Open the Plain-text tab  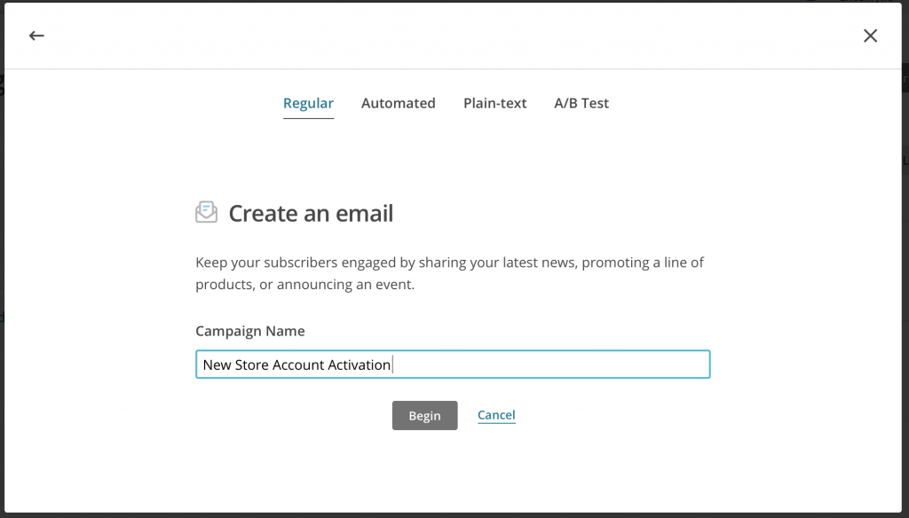[x=494, y=103]
